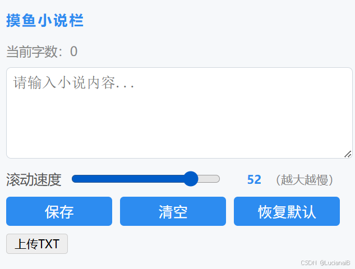Click the (越大越慢) hint text
This screenshot has width=355, height=269.
(x=305, y=180)
